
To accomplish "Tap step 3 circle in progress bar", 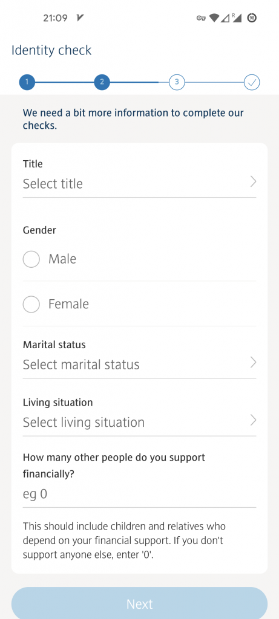I will click(177, 82).
